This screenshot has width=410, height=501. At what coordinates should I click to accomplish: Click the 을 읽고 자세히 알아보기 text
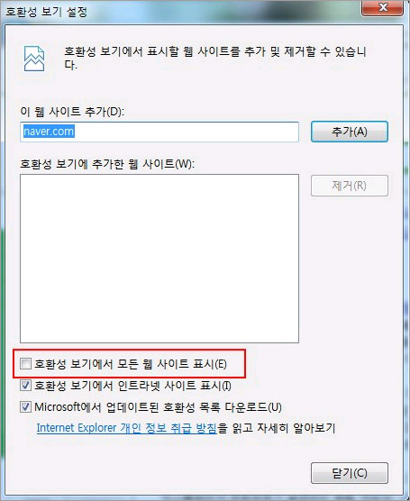[277, 428]
